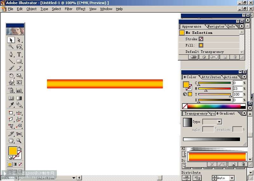
Task: Switch toolbox to Gradient fill mode
Action: tap(15, 164)
